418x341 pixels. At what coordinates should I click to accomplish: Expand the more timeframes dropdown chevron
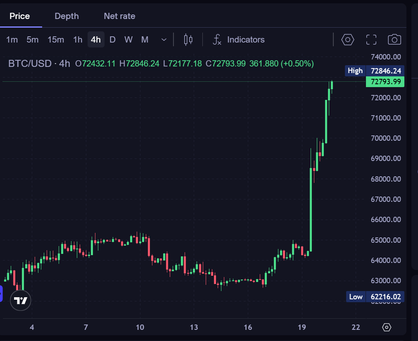pos(164,40)
